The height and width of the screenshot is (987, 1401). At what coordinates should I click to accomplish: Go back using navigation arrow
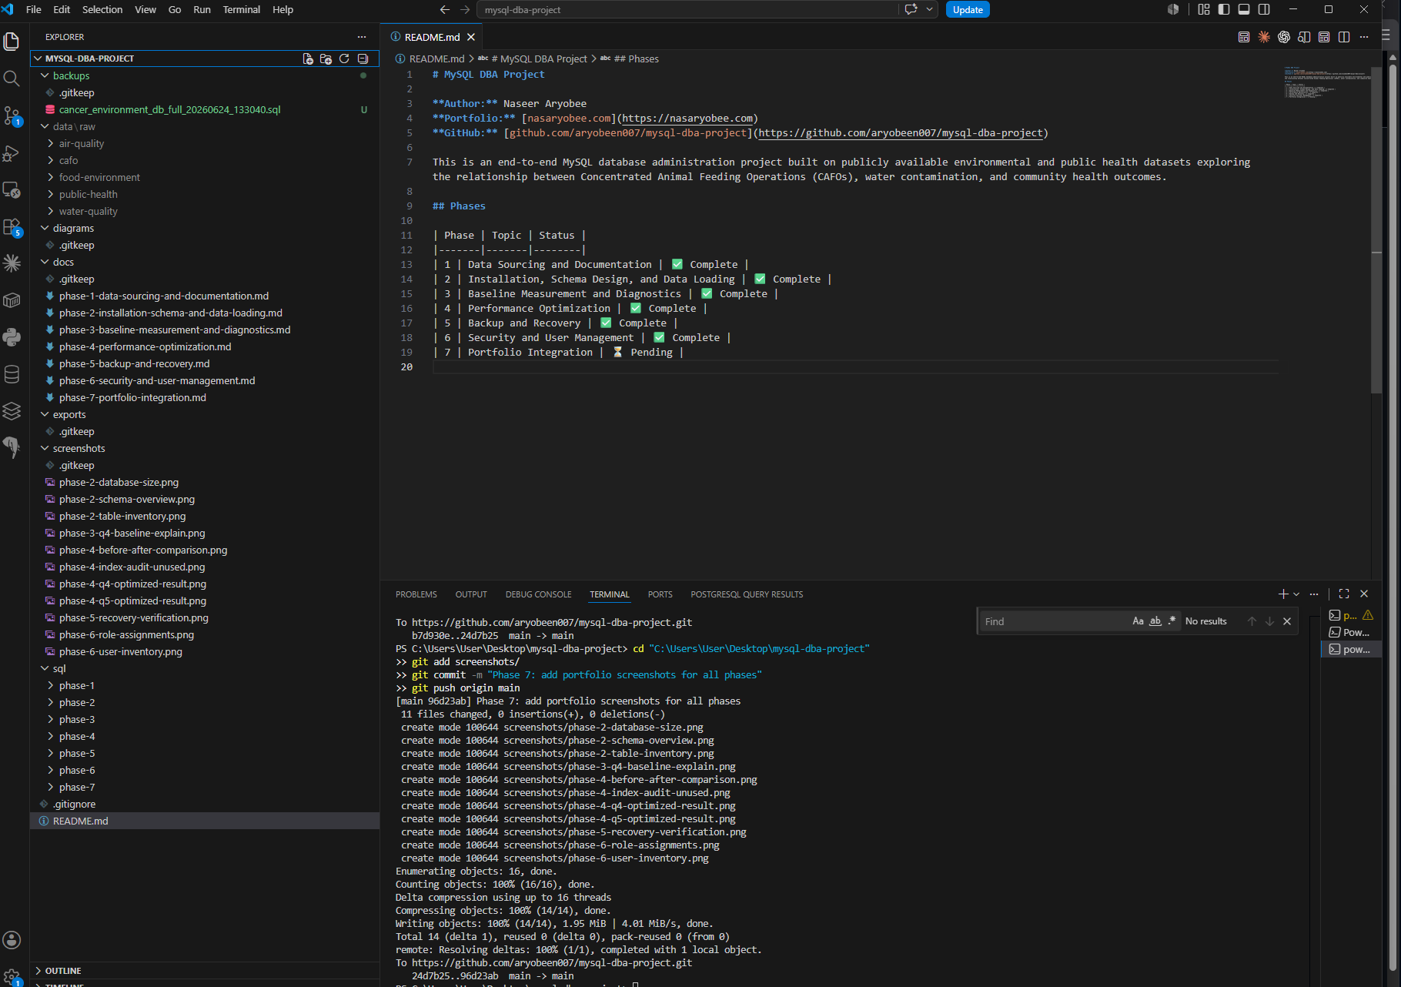(444, 9)
